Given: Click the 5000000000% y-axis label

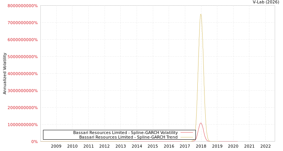Looking at the screenshot, I should (23, 57).
